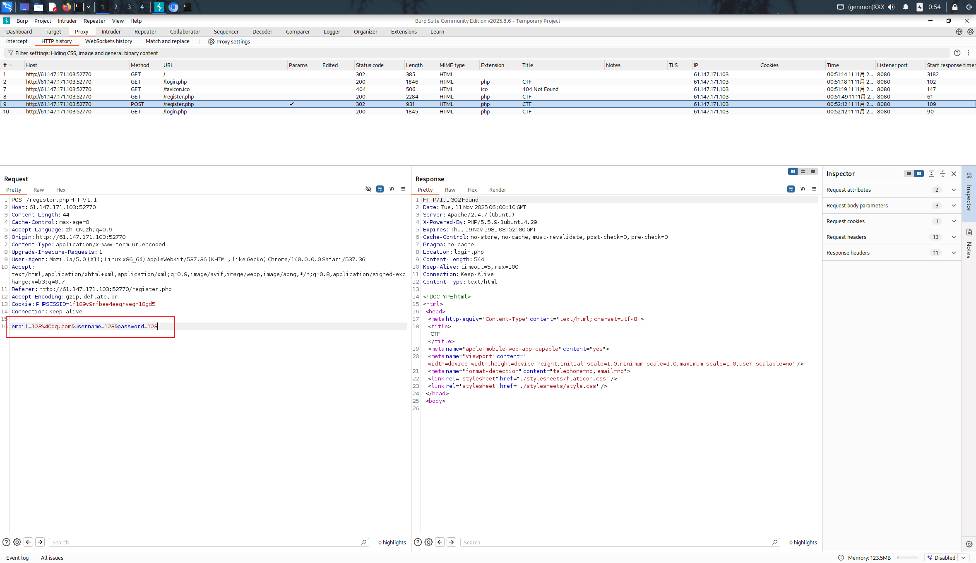Click request search settings gear icon
This screenshot has height=563, width=976.
coord(17,542)
